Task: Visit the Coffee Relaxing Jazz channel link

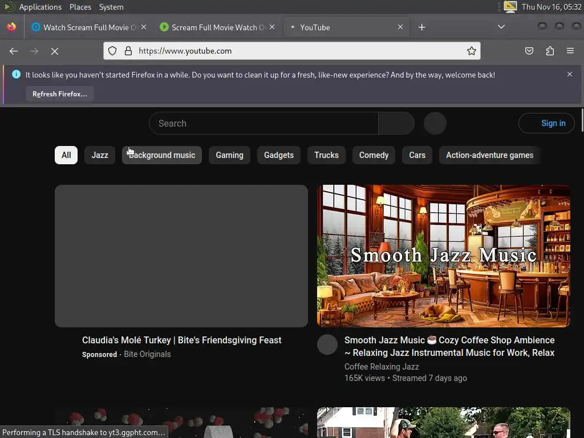Action: (x=382, y=367)
